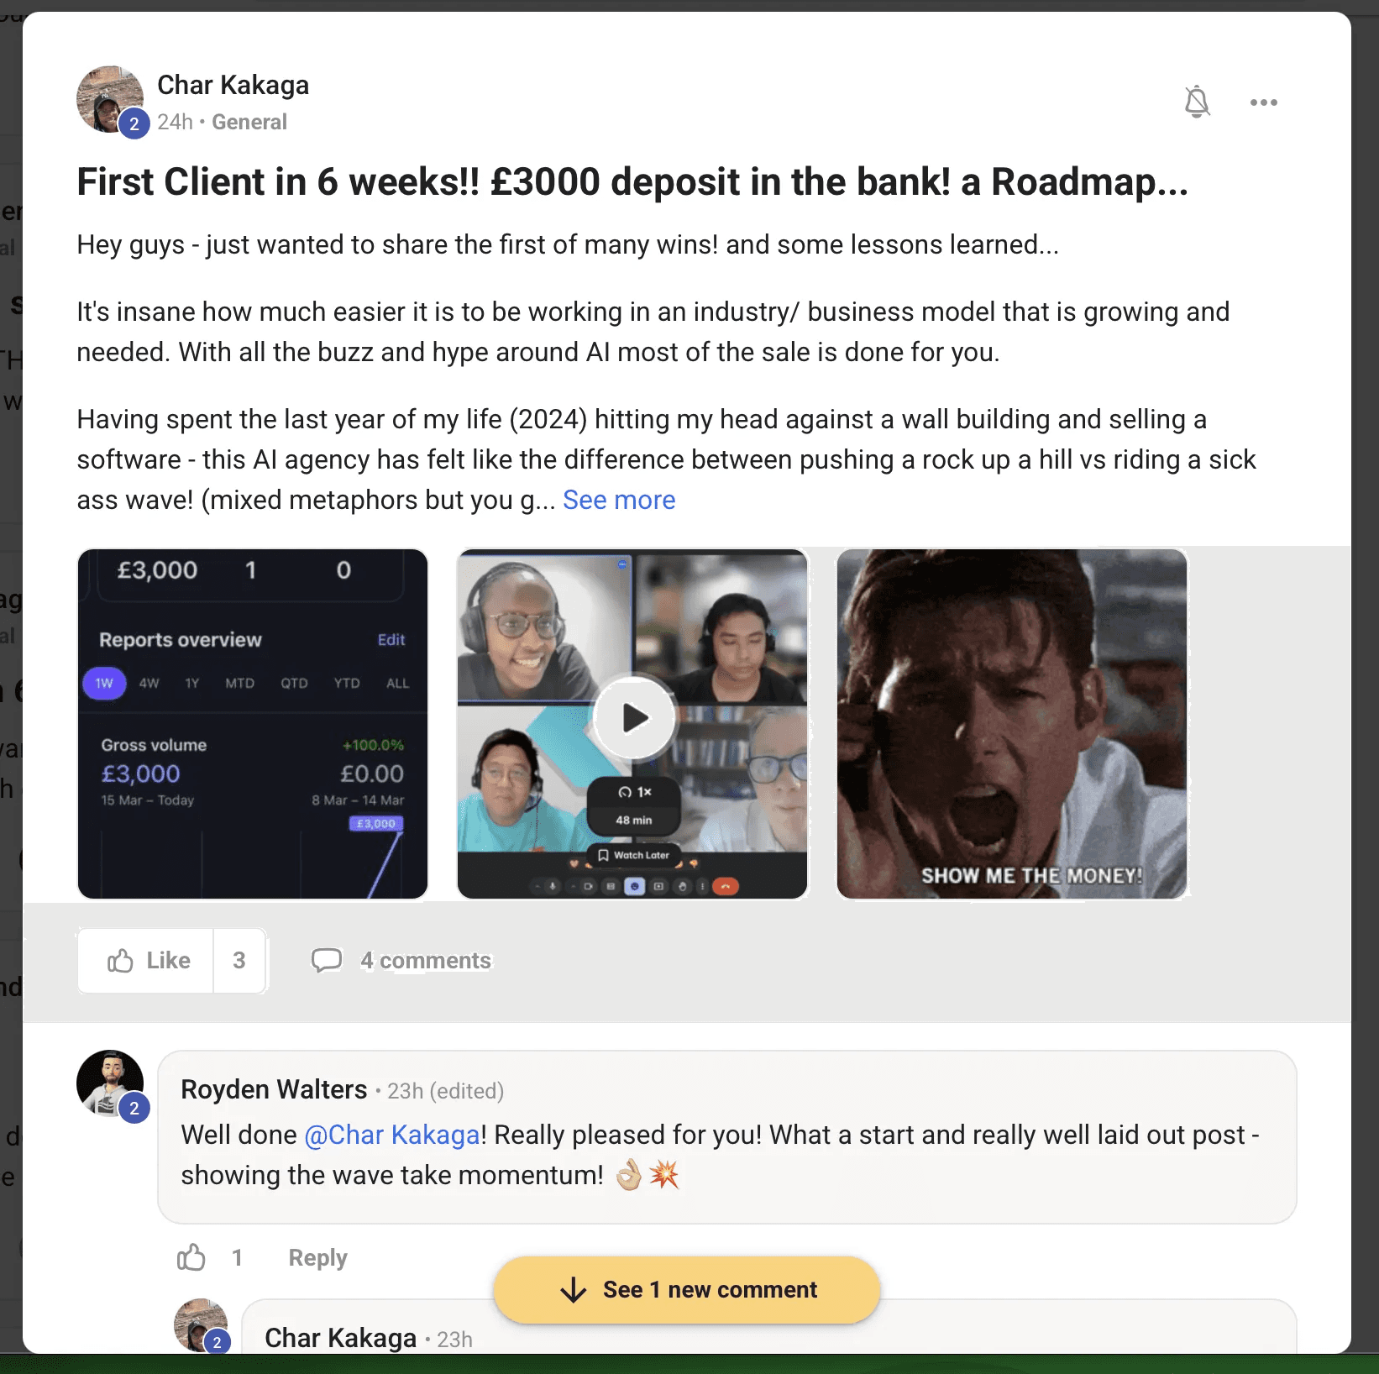
Task: Click the speech bubble comment icon
Action: tap(327, 960)
